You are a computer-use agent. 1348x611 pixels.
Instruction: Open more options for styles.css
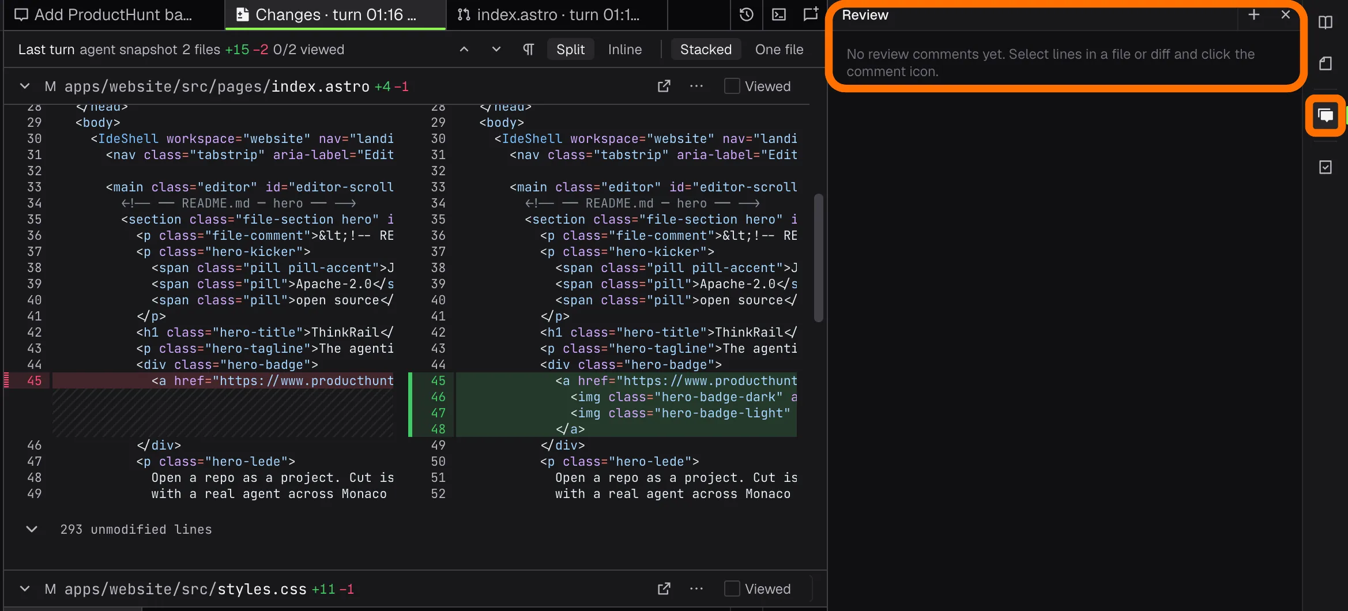click(696, 589)
